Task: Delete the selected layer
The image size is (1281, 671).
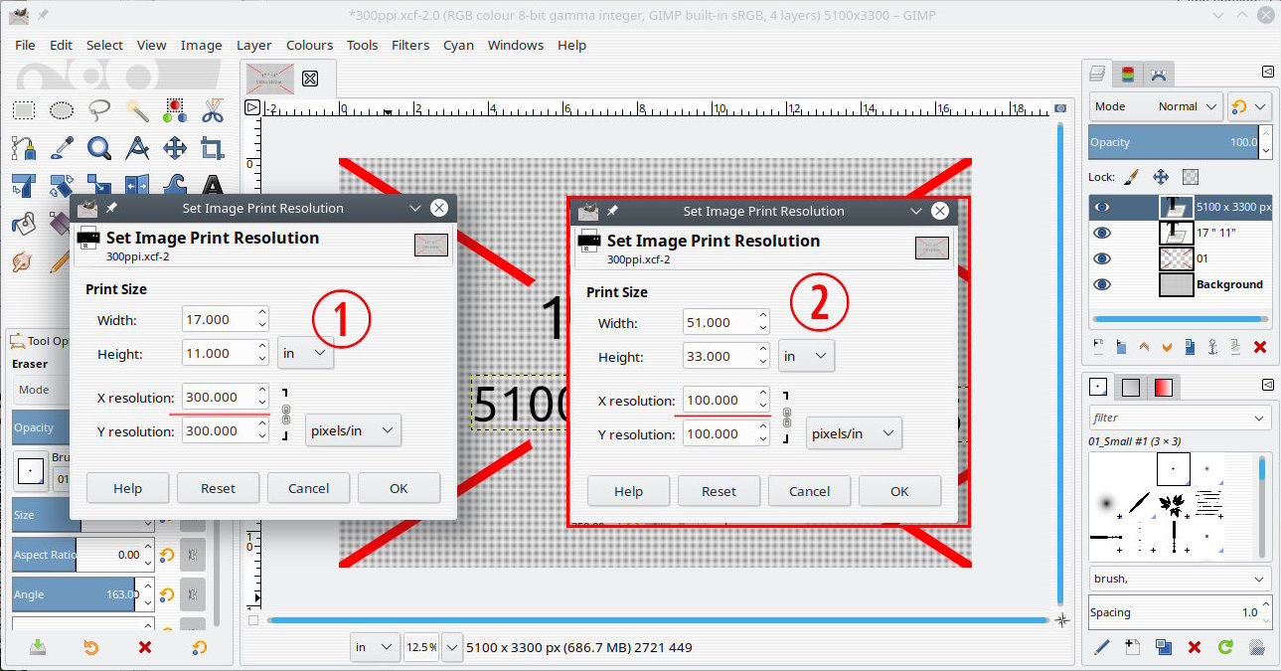Action: point(1260,347)
